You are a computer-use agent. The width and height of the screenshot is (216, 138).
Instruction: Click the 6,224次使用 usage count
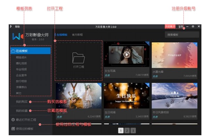coord(94,116)
